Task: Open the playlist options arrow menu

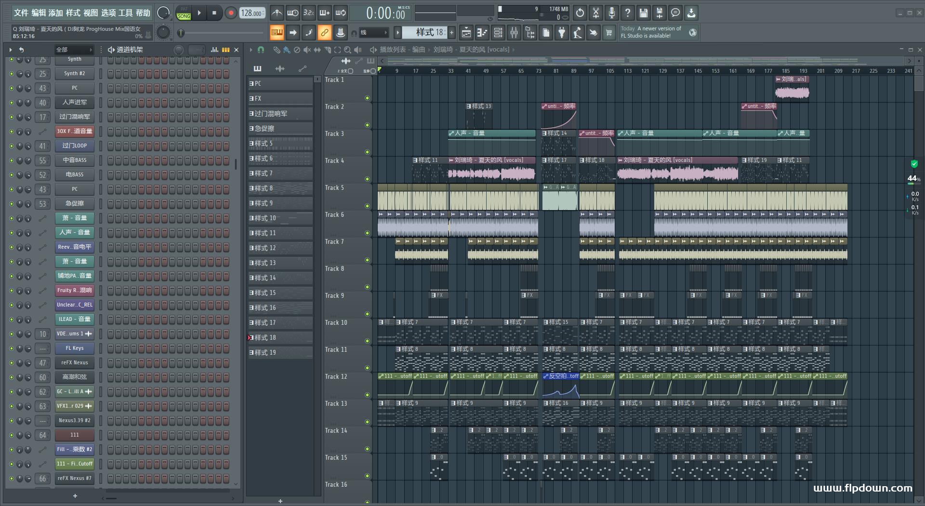Action: (x=251, y=50)
